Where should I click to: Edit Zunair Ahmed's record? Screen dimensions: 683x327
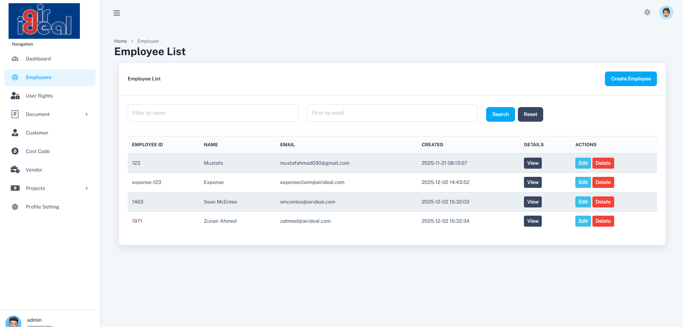point(583,221)
